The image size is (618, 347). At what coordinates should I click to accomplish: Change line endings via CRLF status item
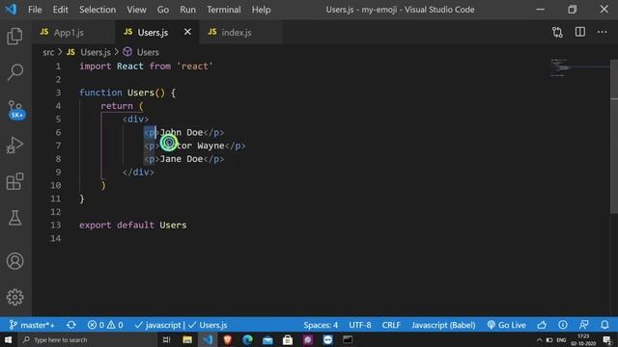tap(391, 325)
